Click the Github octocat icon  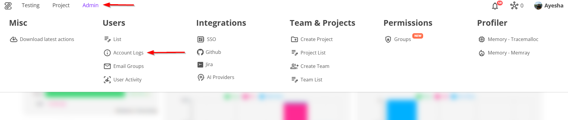coord(200,52)
